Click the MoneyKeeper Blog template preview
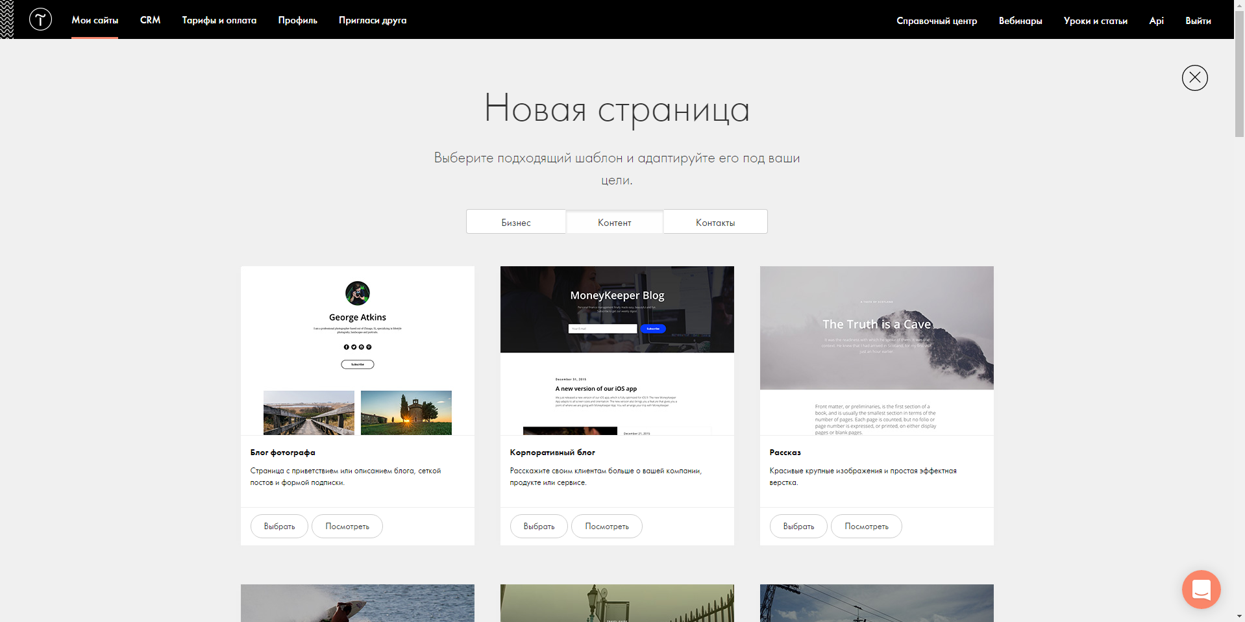 (617, 351)
